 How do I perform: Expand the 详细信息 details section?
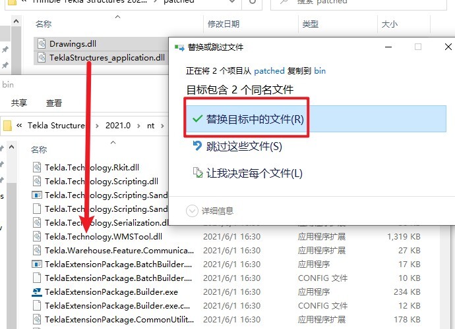(192, 211)
